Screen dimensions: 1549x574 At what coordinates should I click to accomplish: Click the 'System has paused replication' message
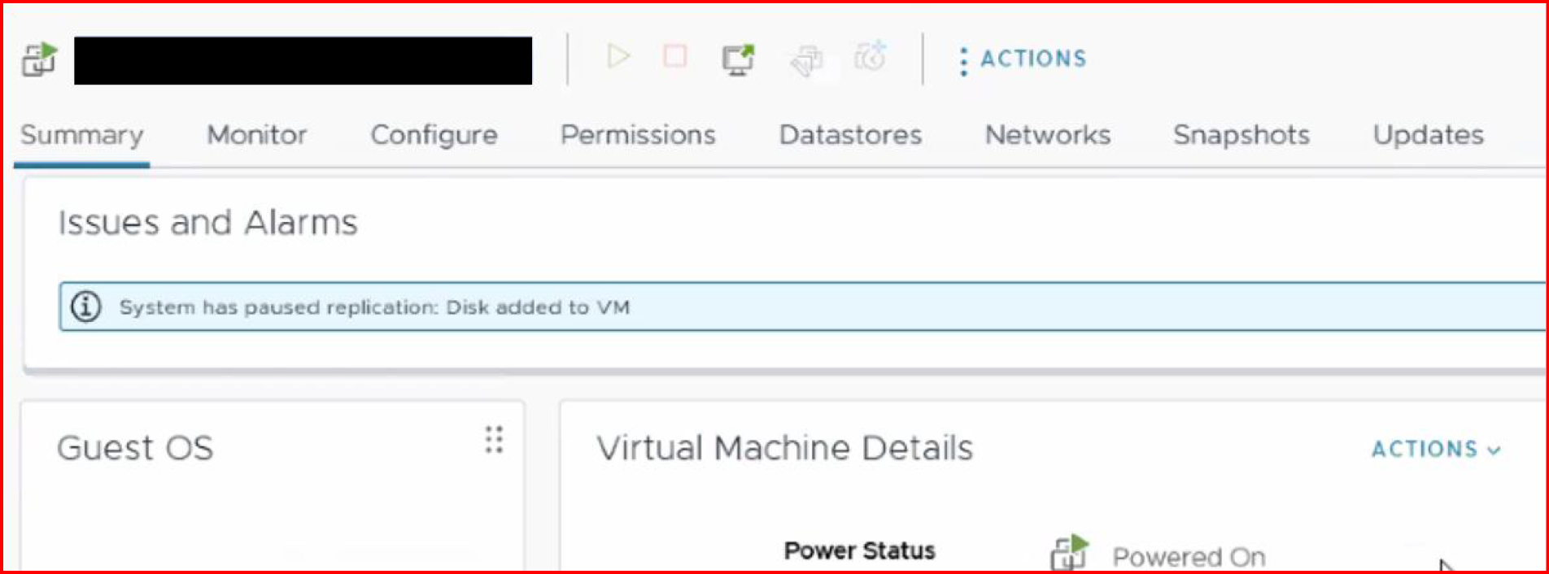pyautogui.click(x=374, y=307)
